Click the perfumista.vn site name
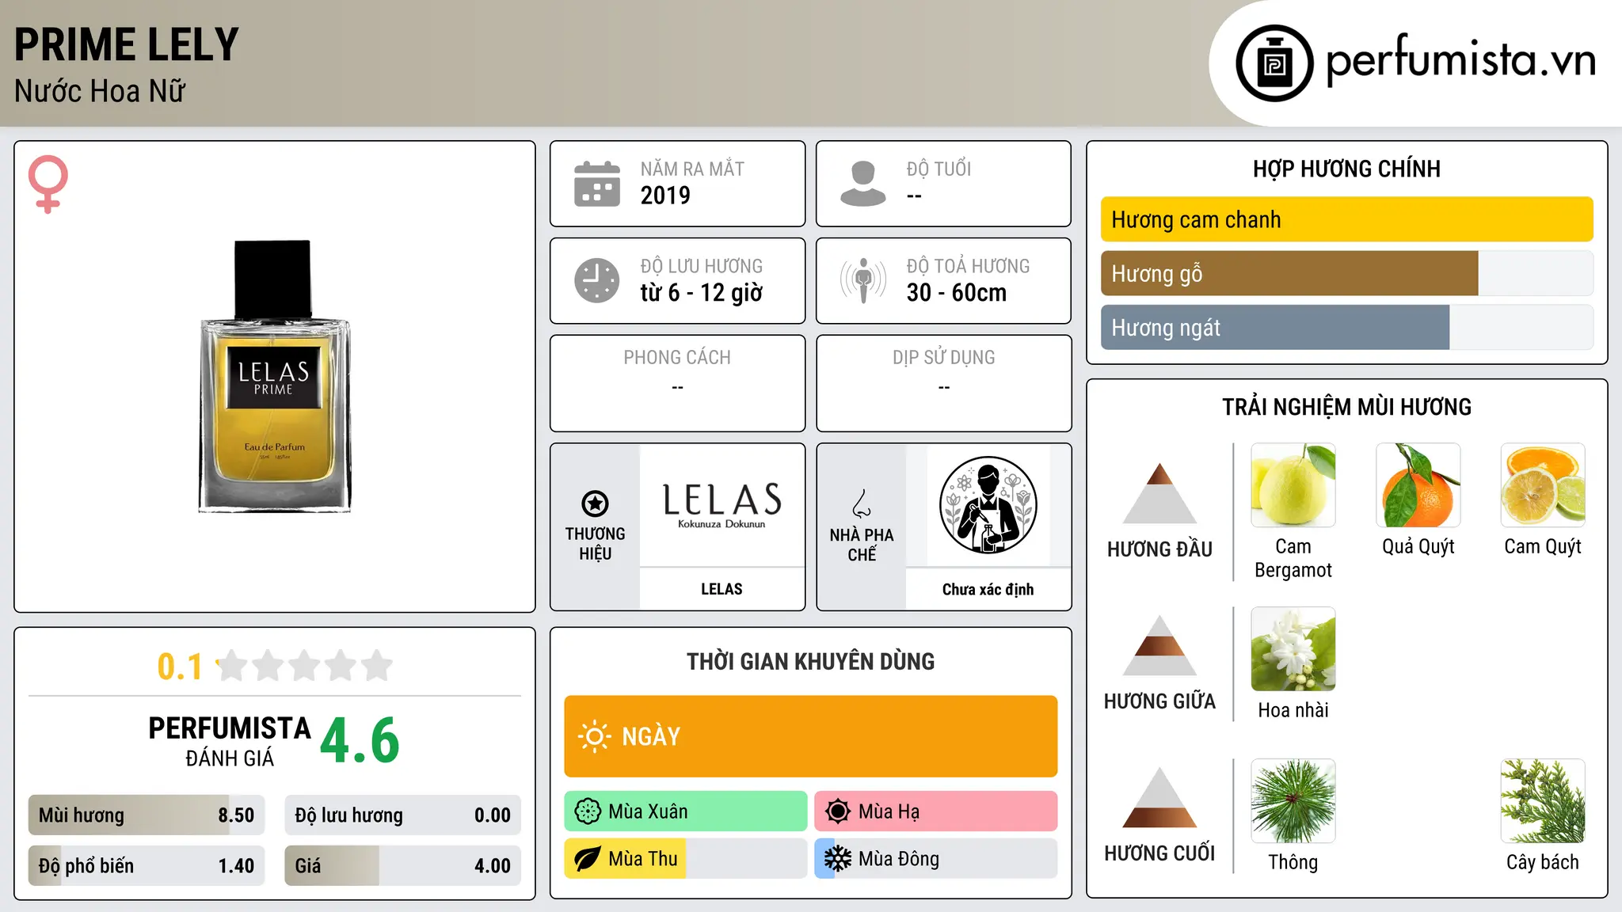Screen dimensions: 1622x912 click(x=1461, y=60)
